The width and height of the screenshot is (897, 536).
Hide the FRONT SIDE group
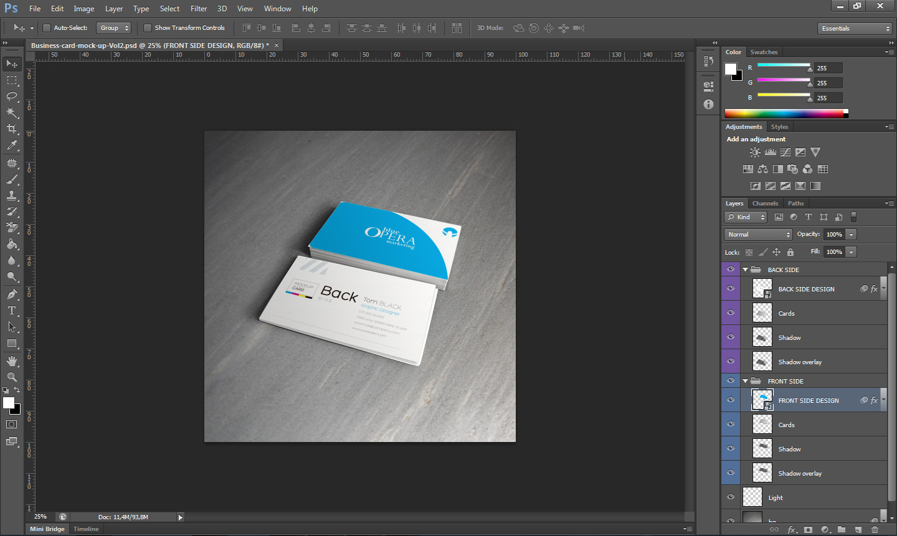(x=731, y=381)
